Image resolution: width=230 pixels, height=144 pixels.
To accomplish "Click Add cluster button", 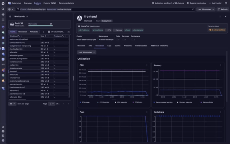I will 215,3.
